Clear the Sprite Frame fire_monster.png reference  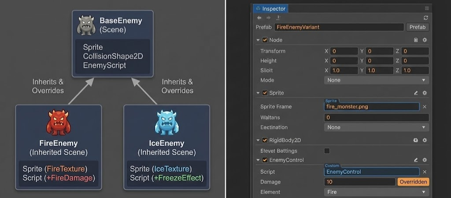pyautogui.click(x=425, y=107)
